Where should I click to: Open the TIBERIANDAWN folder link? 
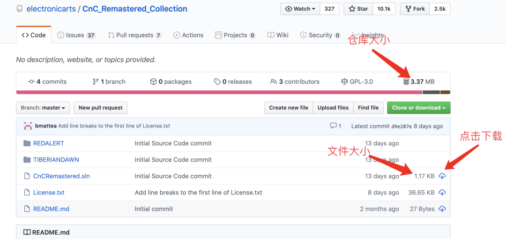tap(56, 160)
